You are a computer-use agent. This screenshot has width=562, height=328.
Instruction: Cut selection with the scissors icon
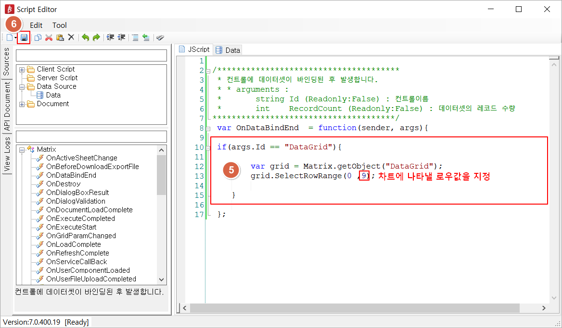pos(49,37)
